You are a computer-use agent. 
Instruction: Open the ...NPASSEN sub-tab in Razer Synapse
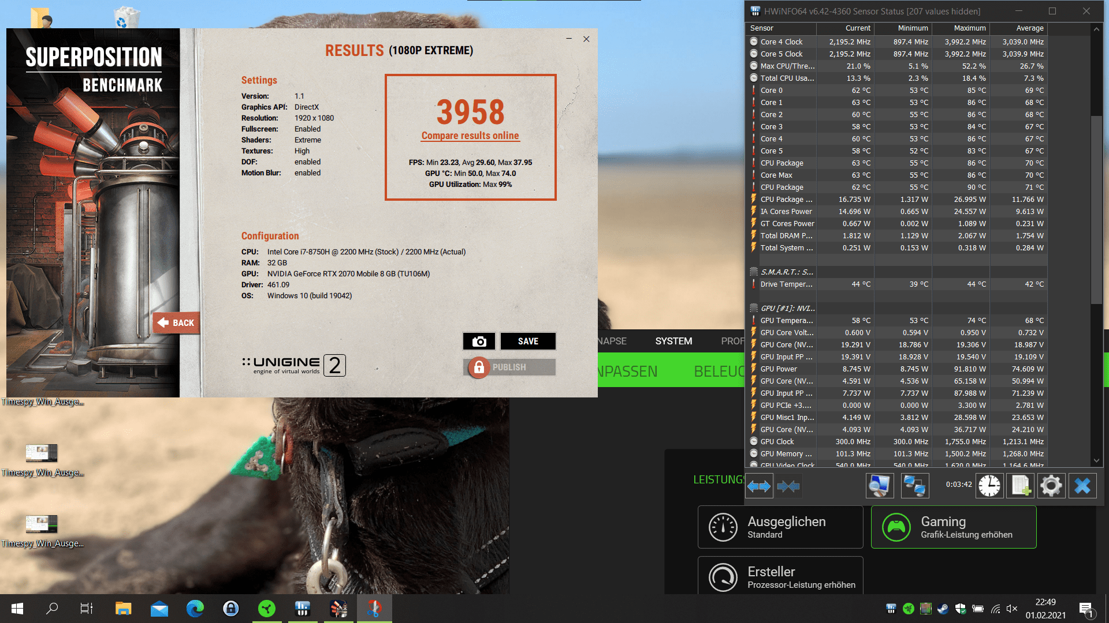pos(628,371)
